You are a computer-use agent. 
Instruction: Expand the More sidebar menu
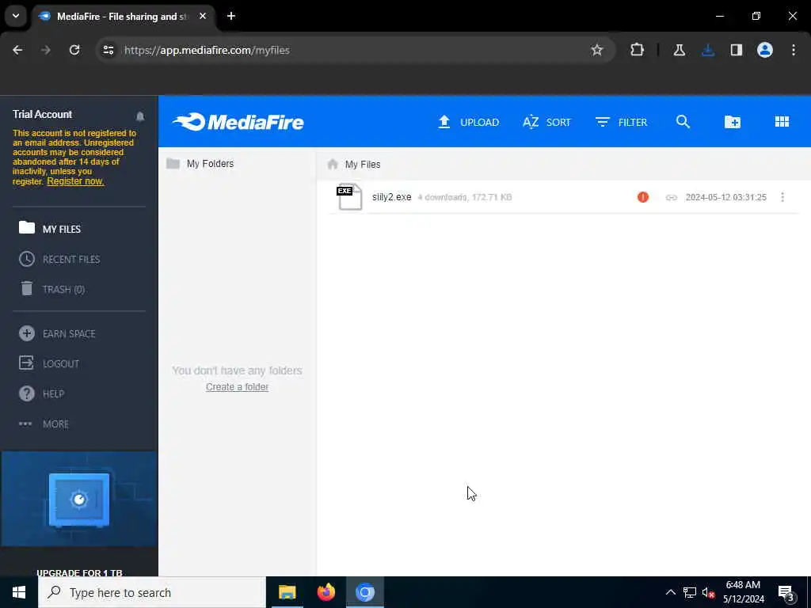pyautogui.click(x=44, y=424)
